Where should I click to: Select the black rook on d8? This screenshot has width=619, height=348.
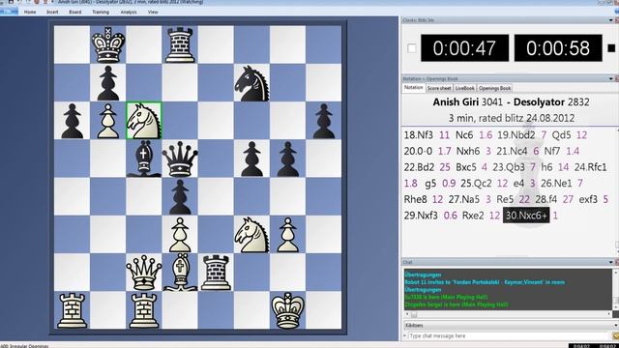[x=180, y=44]
